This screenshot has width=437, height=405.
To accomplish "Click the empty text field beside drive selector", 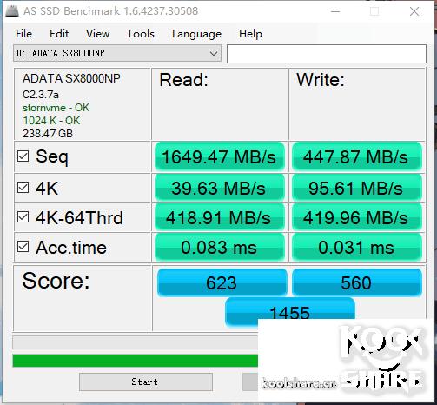I will pyautogui.click(x=327, y=54).
